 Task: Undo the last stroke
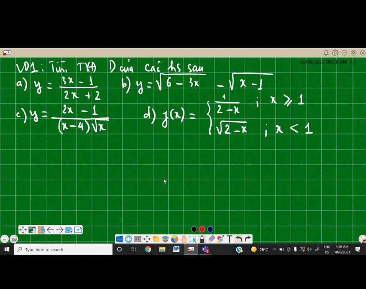click(238, 239)
